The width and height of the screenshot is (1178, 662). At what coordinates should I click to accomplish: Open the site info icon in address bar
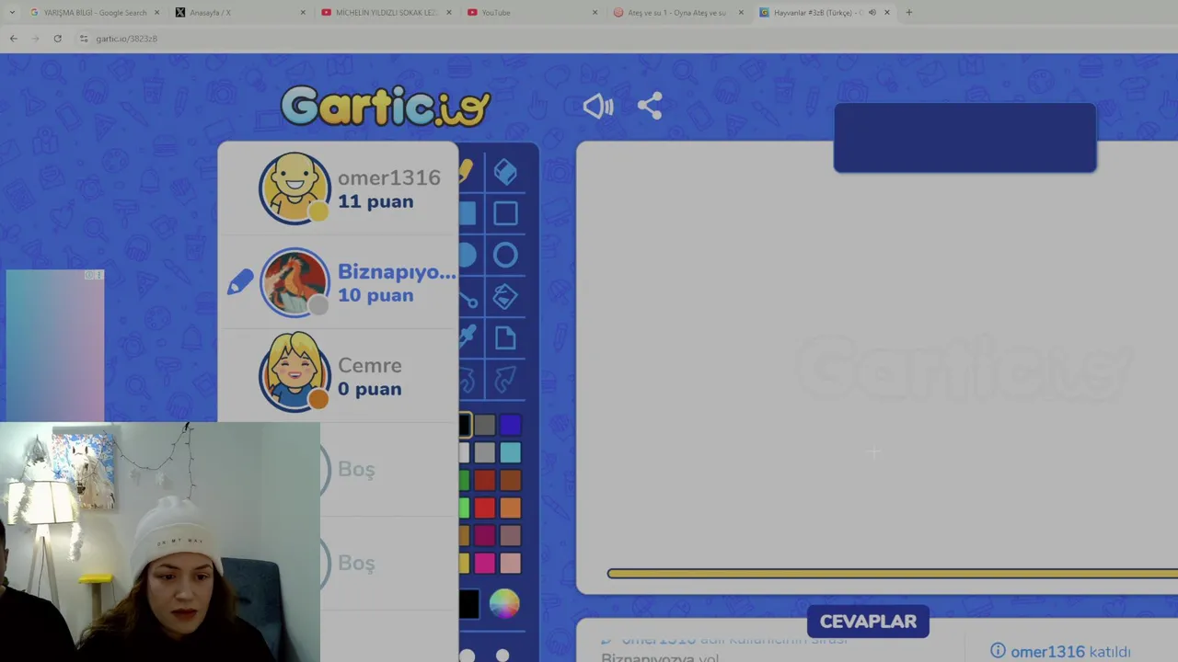pos(83,39)
